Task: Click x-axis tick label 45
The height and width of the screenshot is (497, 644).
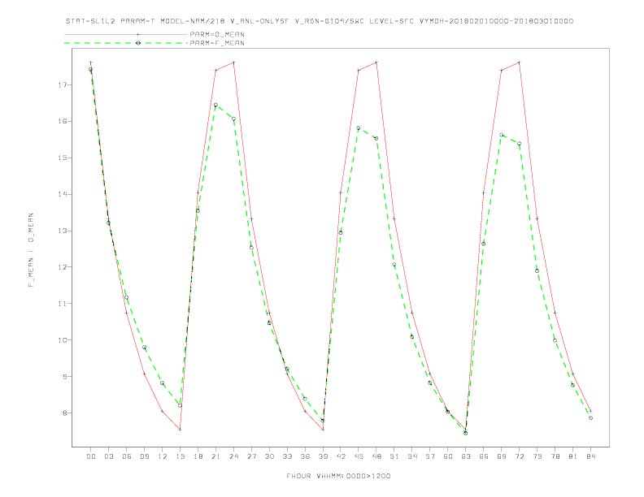Action: coord(359,456)
